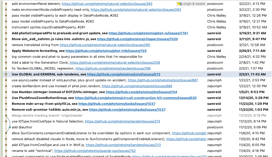Click the commit graph dot beside the Merge commit
Viewport: 272px width, 157px height.
point(6,115)
